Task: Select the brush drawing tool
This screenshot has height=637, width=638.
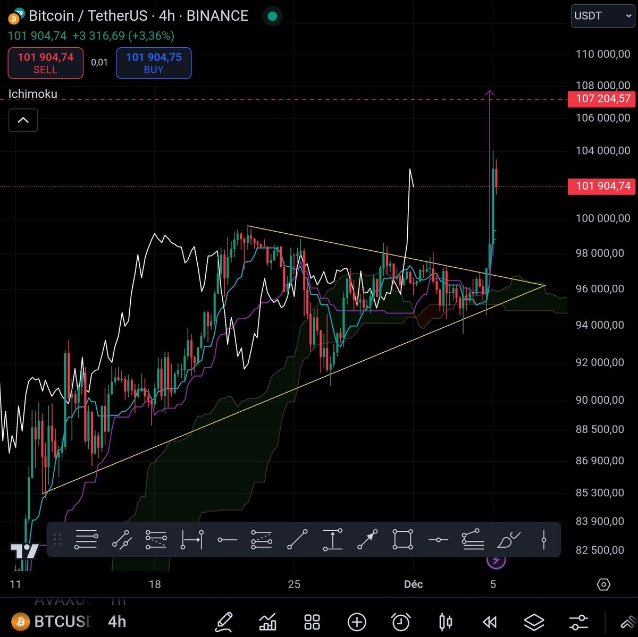Action: [509, 540]
